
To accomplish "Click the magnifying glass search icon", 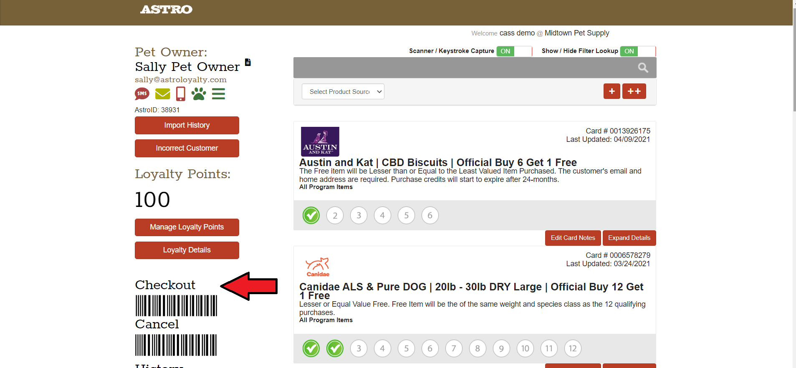I will pyautogui.click(x=643, y=68).
